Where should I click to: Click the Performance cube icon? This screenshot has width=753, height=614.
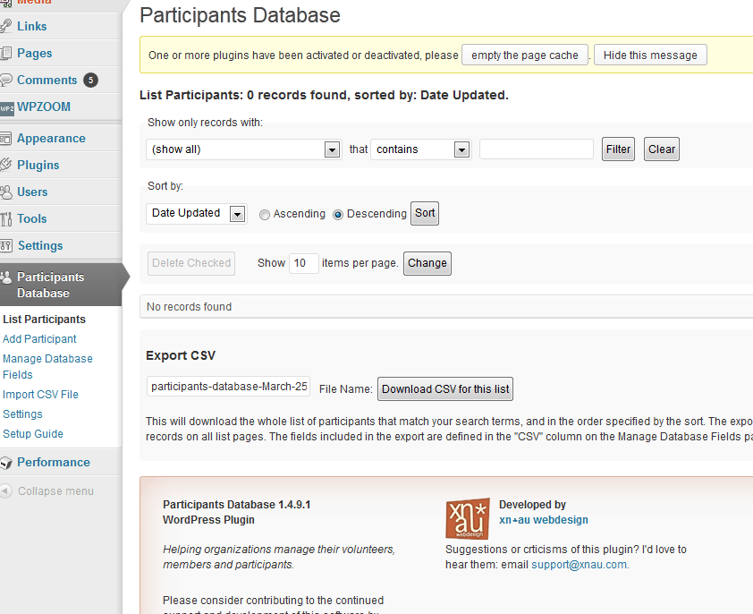(x=5, y=463)
